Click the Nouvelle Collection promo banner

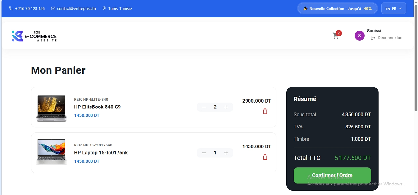[337, 9]
